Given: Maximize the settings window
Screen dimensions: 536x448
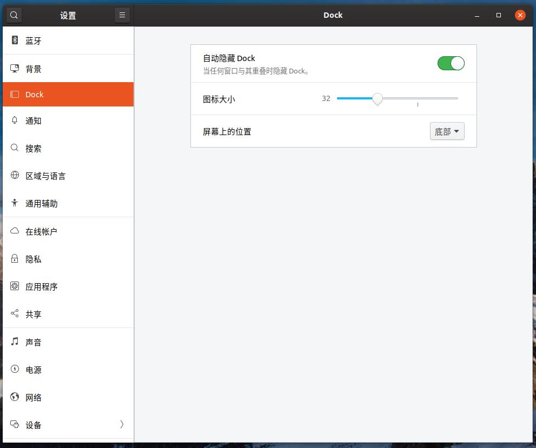Looking at the screenshot, I should click(498, 15).
